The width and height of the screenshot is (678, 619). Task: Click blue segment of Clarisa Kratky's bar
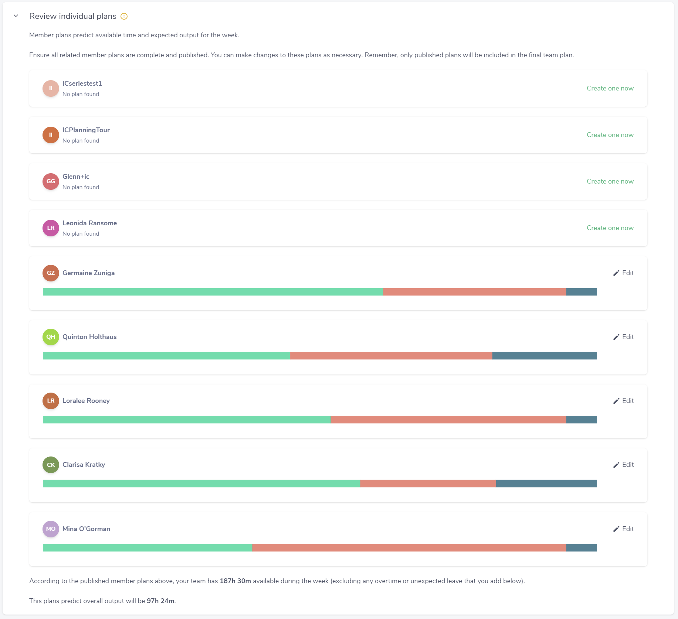(546, 484)
